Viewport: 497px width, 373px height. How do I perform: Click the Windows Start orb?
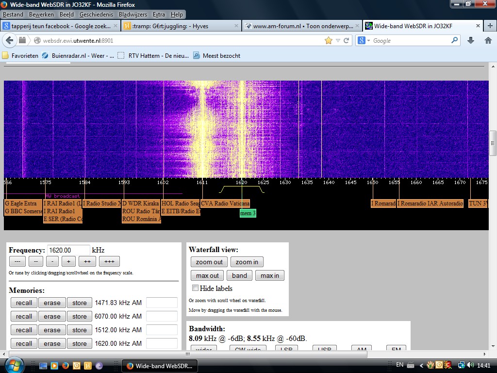13,365
